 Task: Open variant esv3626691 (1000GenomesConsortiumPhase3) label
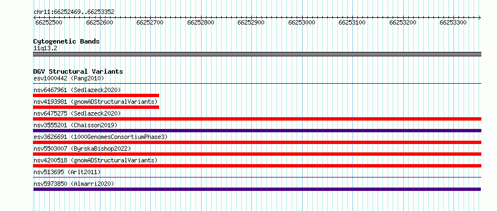(x=101, y=137)
